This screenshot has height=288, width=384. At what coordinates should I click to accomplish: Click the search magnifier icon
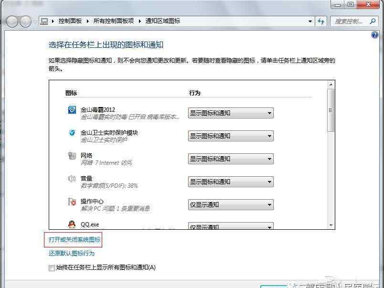[373, 21]
